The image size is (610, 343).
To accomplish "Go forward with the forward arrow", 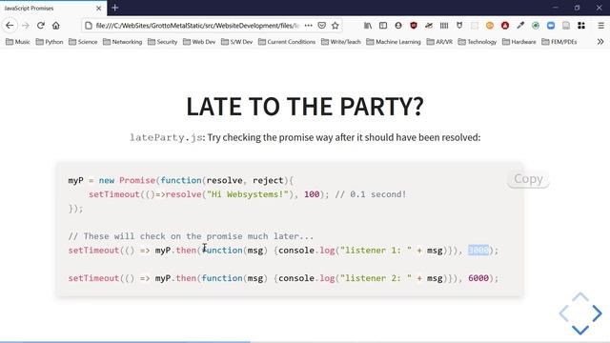I will (26, 26).
